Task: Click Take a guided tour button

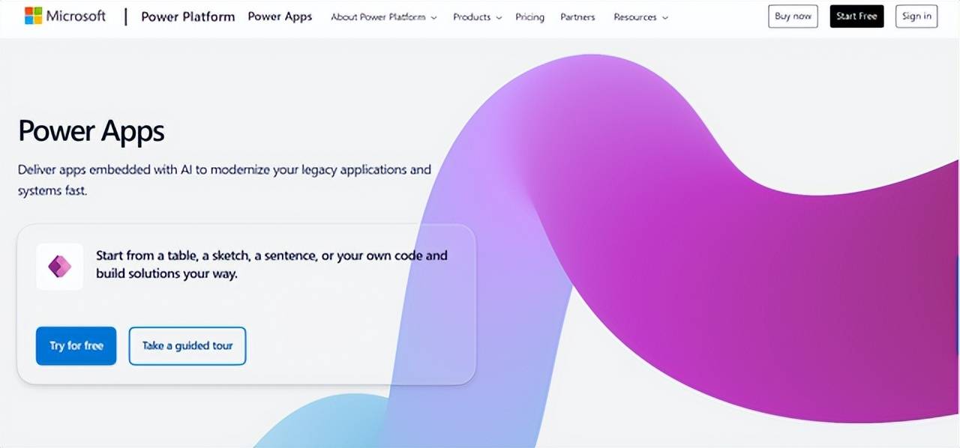Action: 187,346
